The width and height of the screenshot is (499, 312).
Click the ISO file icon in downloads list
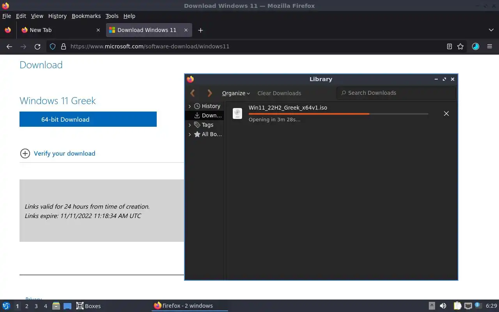pos(237,113)
